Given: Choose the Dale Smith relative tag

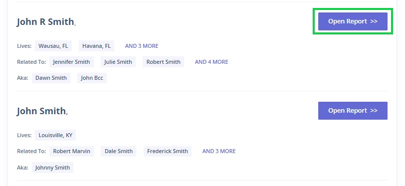Looking at the screenshot, I should [119, 151].
